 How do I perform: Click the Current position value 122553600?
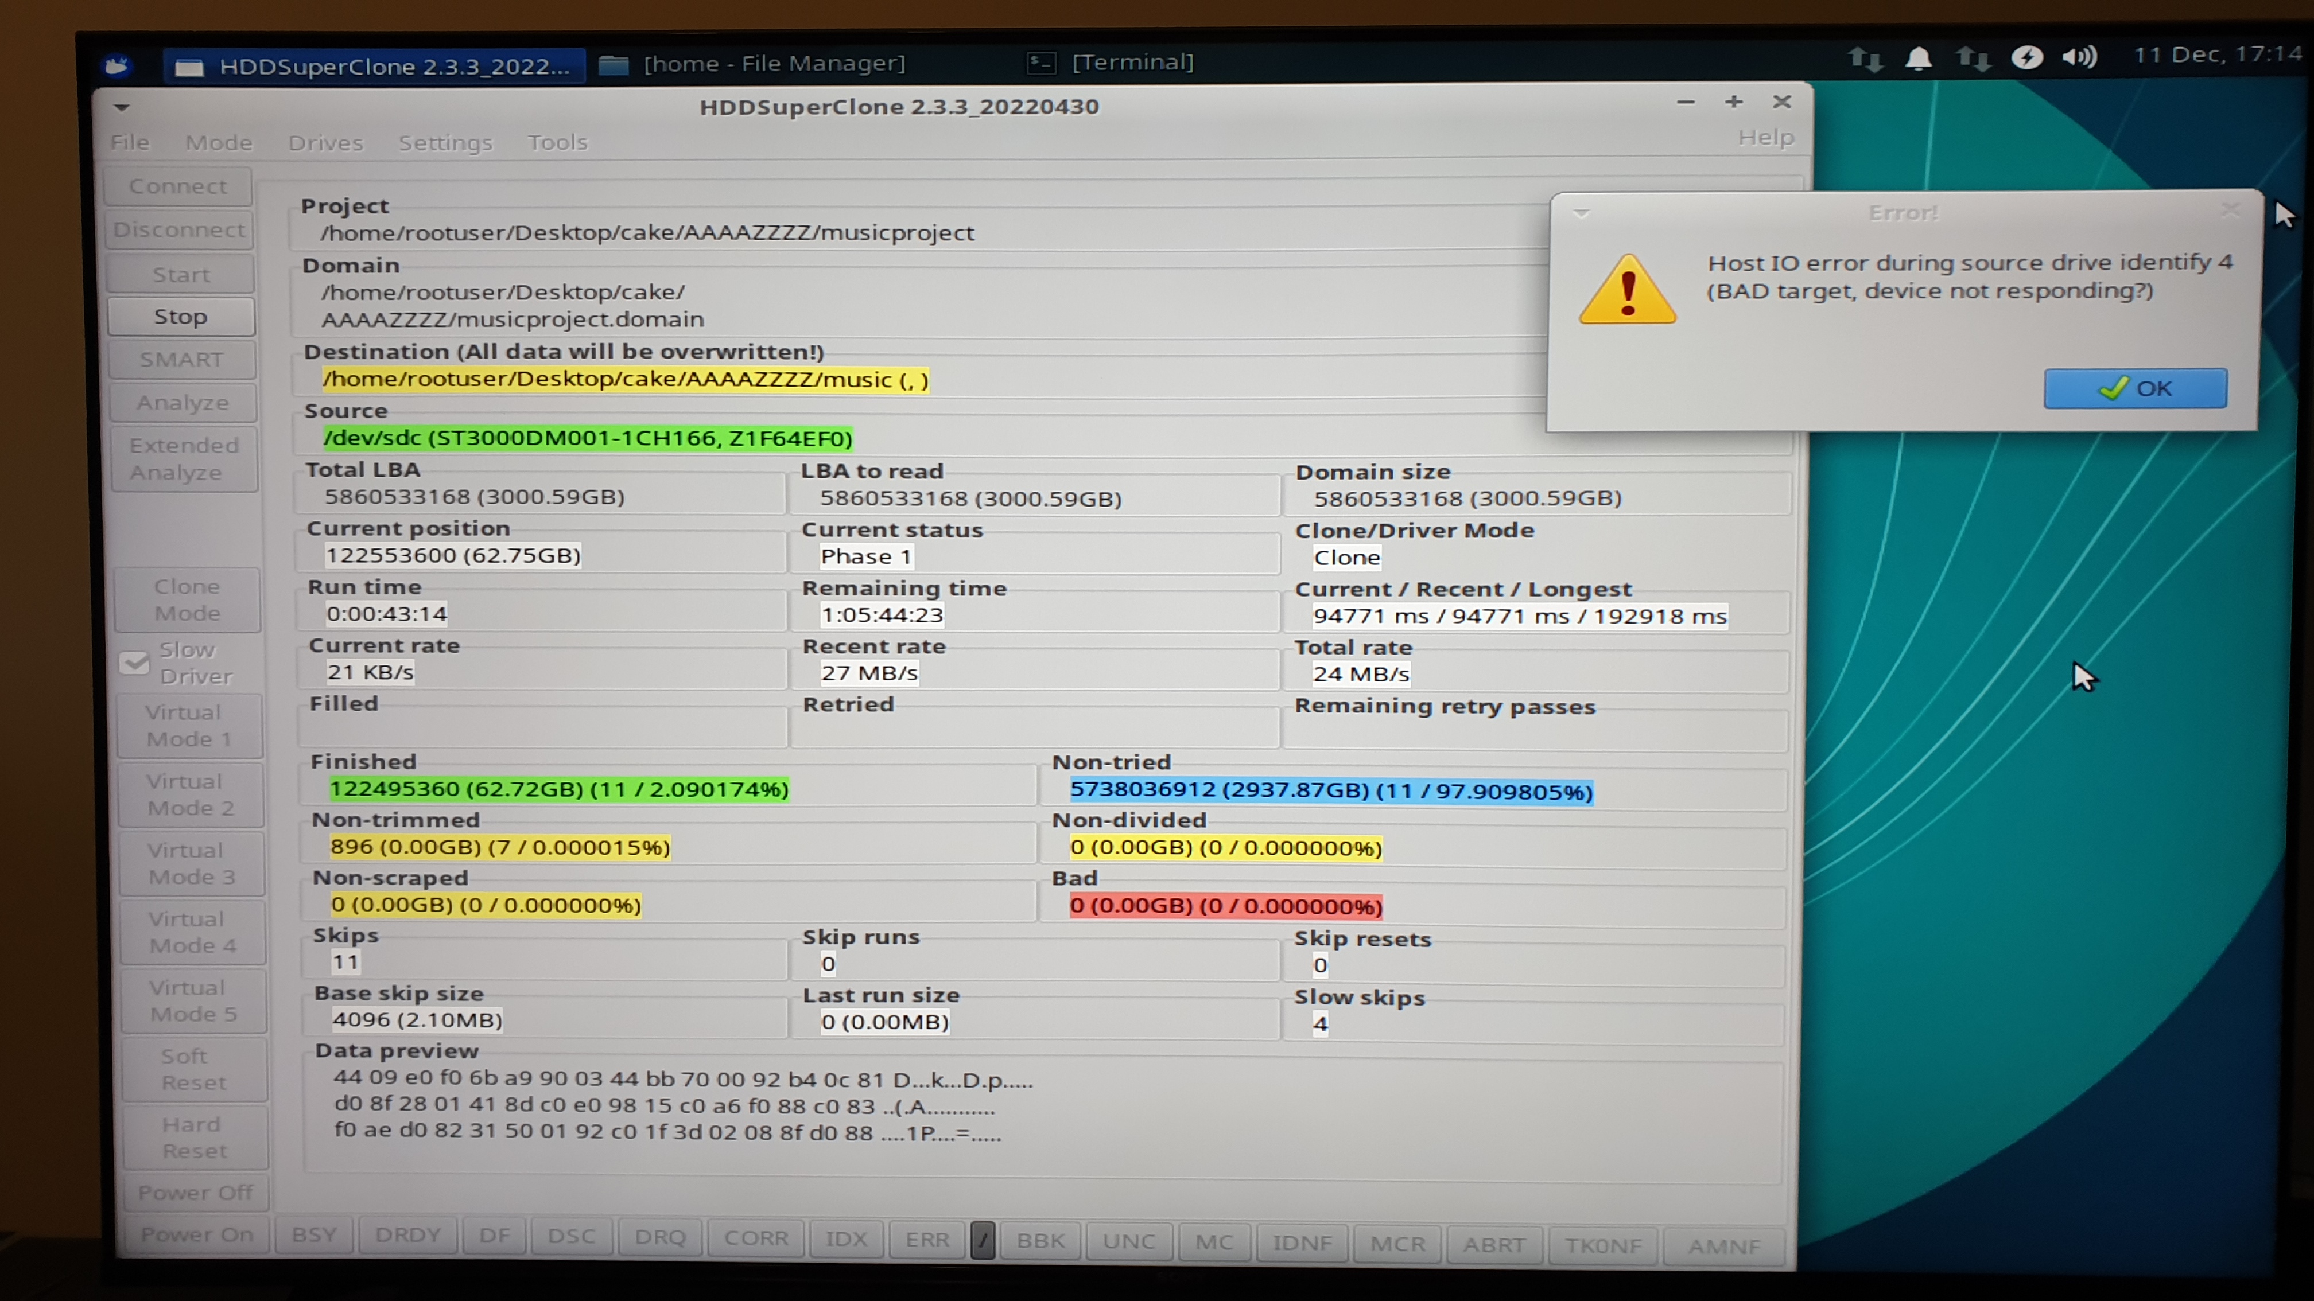click(453, 556)
